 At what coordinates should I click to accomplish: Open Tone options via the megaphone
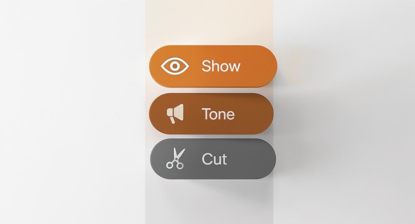point(175,113)
